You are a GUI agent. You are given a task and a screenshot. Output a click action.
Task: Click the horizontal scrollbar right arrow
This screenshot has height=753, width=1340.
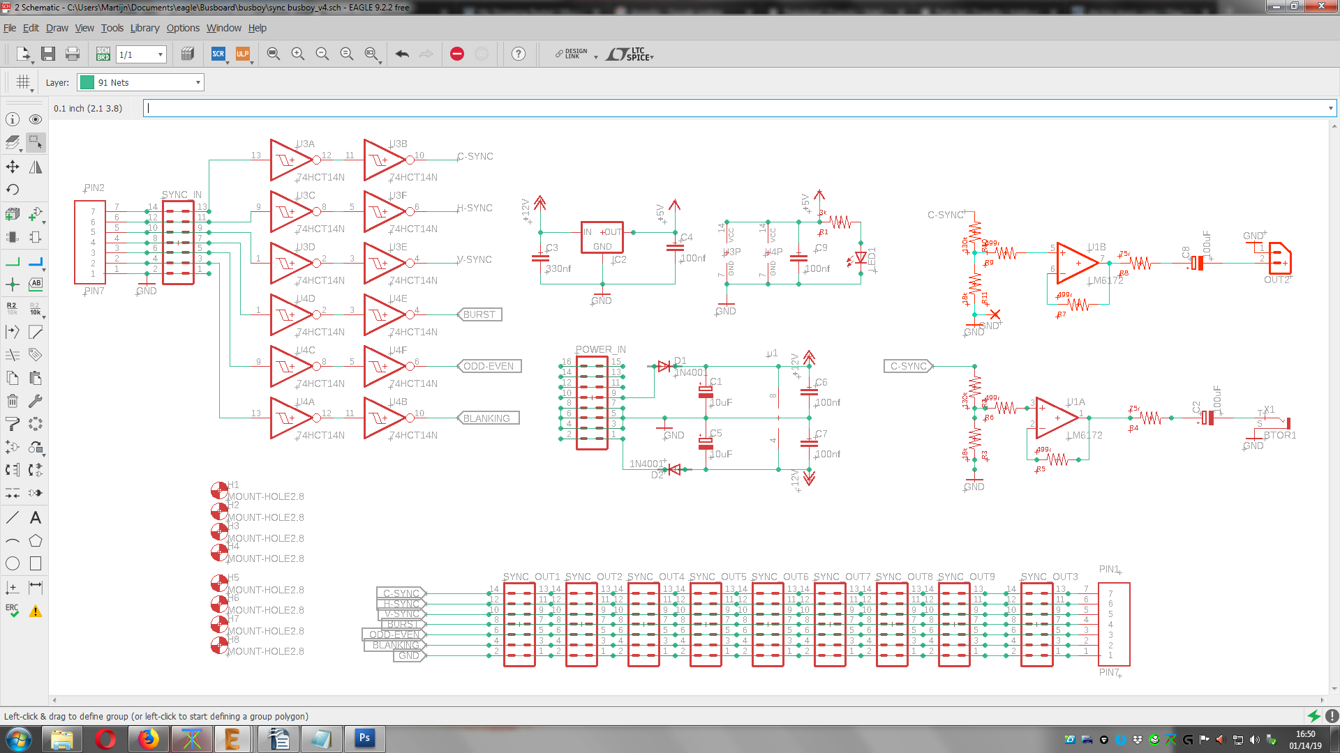[1322, 700]
